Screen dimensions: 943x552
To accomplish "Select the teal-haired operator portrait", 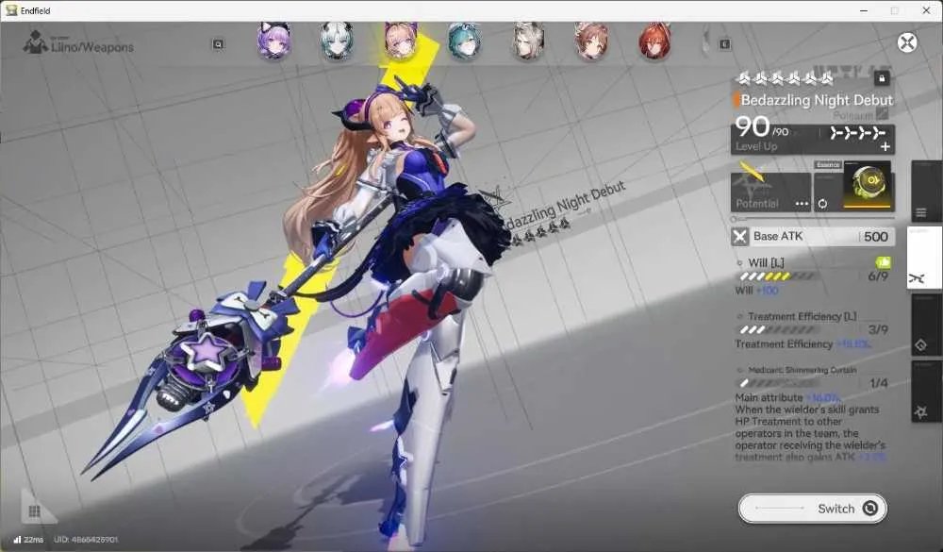I will click(x=464, y=41).
